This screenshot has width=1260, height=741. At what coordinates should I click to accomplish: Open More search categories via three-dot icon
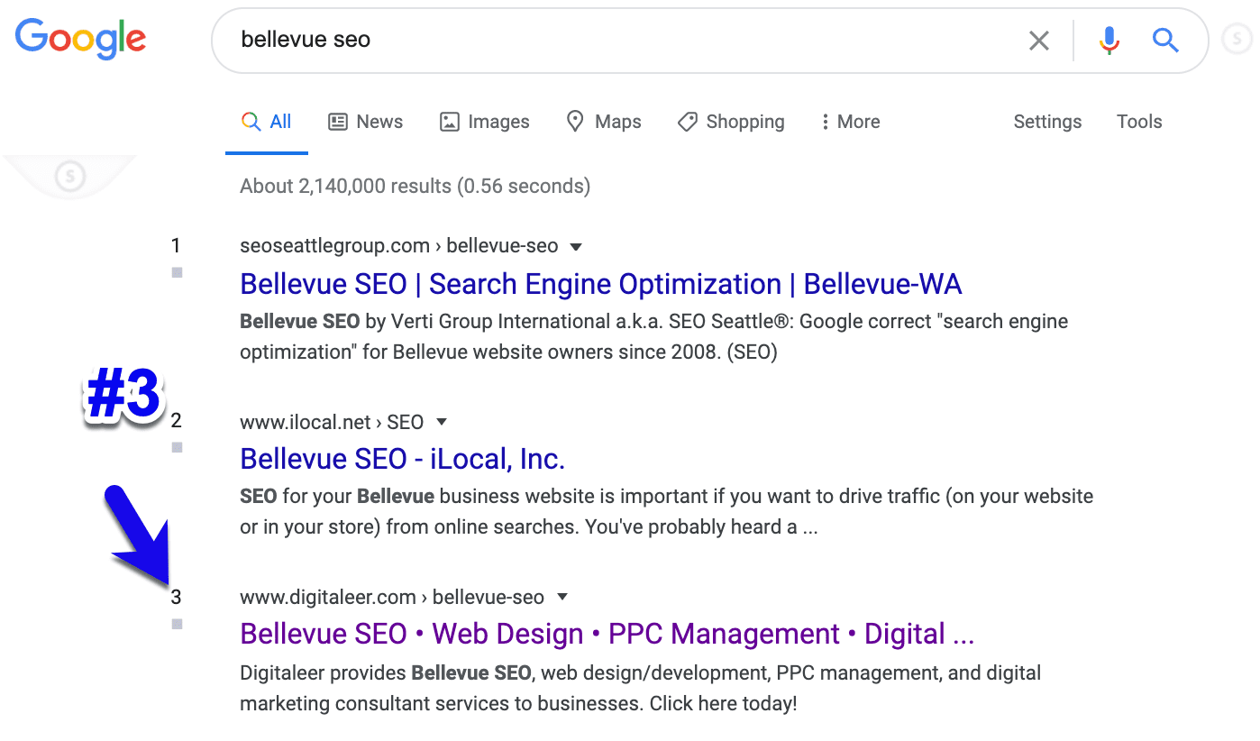coord(826,121)
